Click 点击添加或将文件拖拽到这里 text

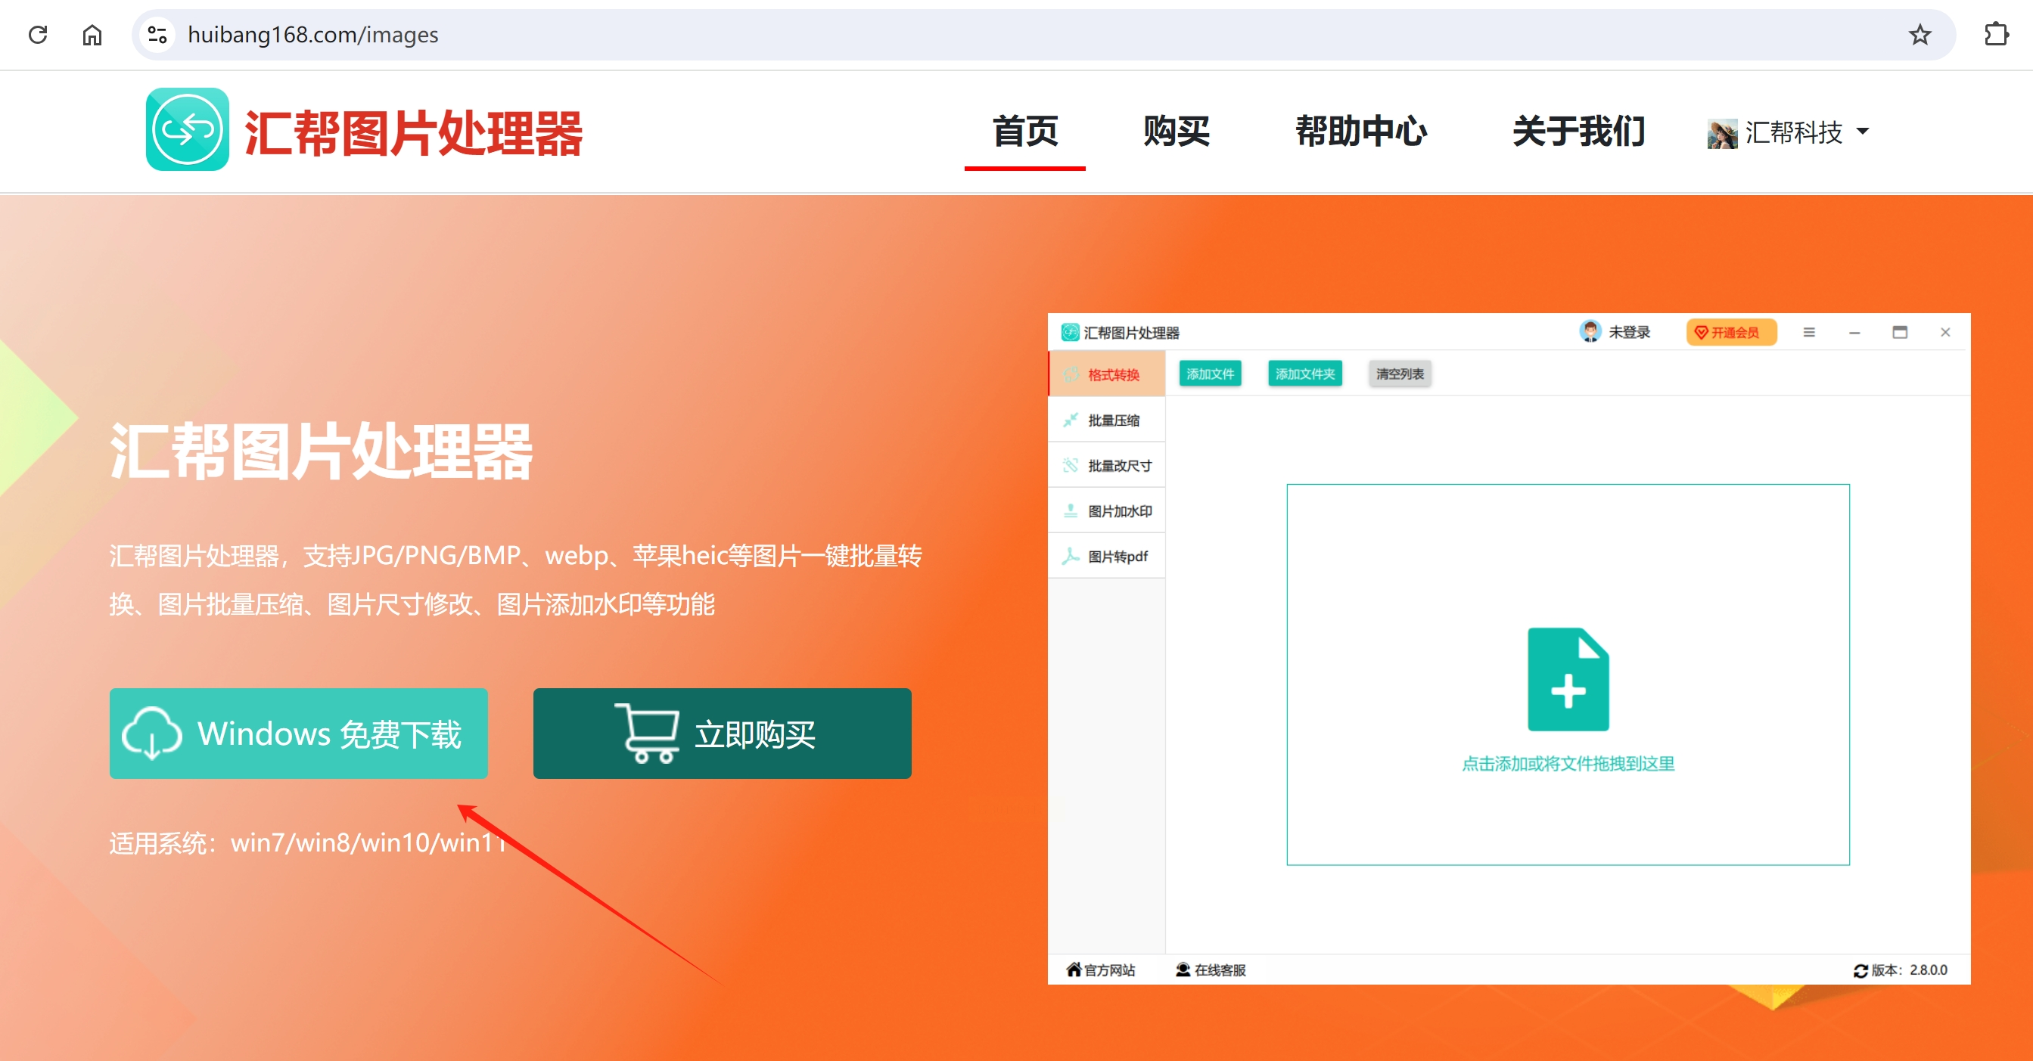tap(1568, 763)
